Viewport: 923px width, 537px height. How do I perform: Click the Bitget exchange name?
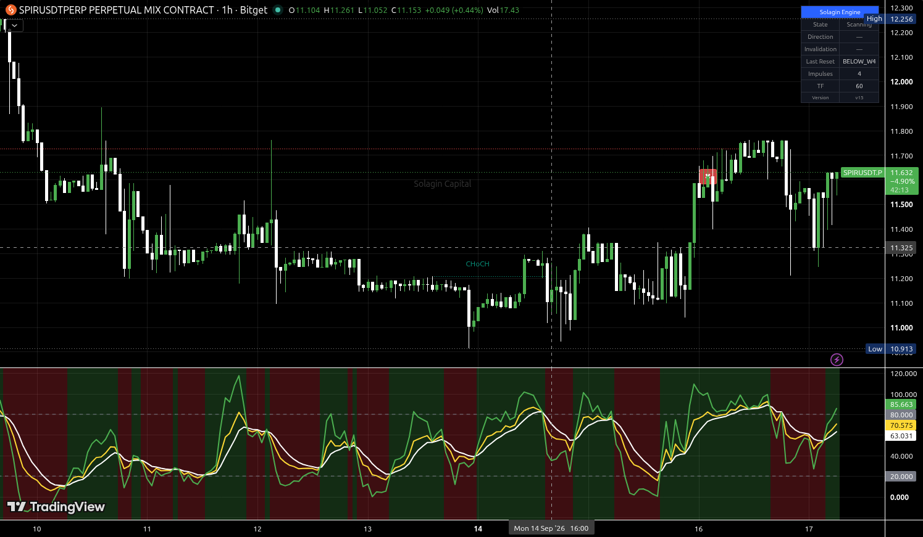coord(254,10)
